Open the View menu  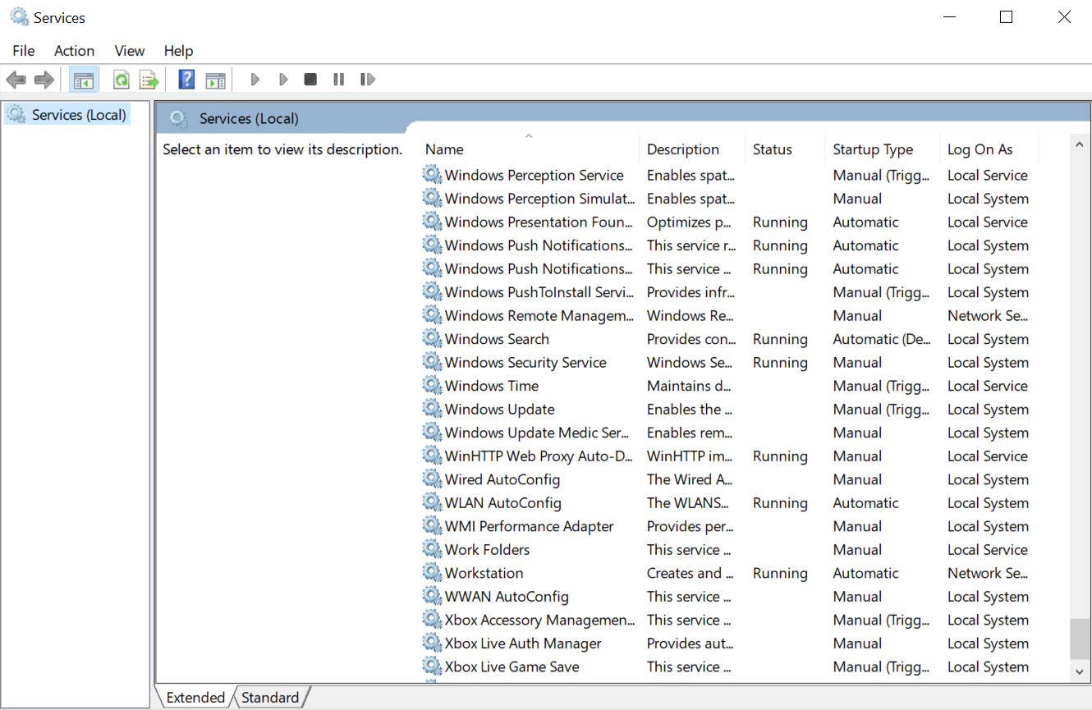point(129,50)
